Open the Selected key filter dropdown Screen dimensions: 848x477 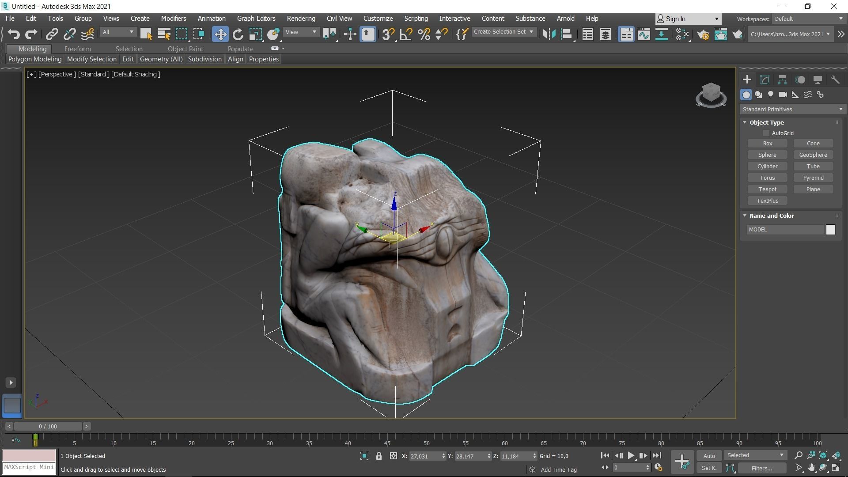[755, 455]
